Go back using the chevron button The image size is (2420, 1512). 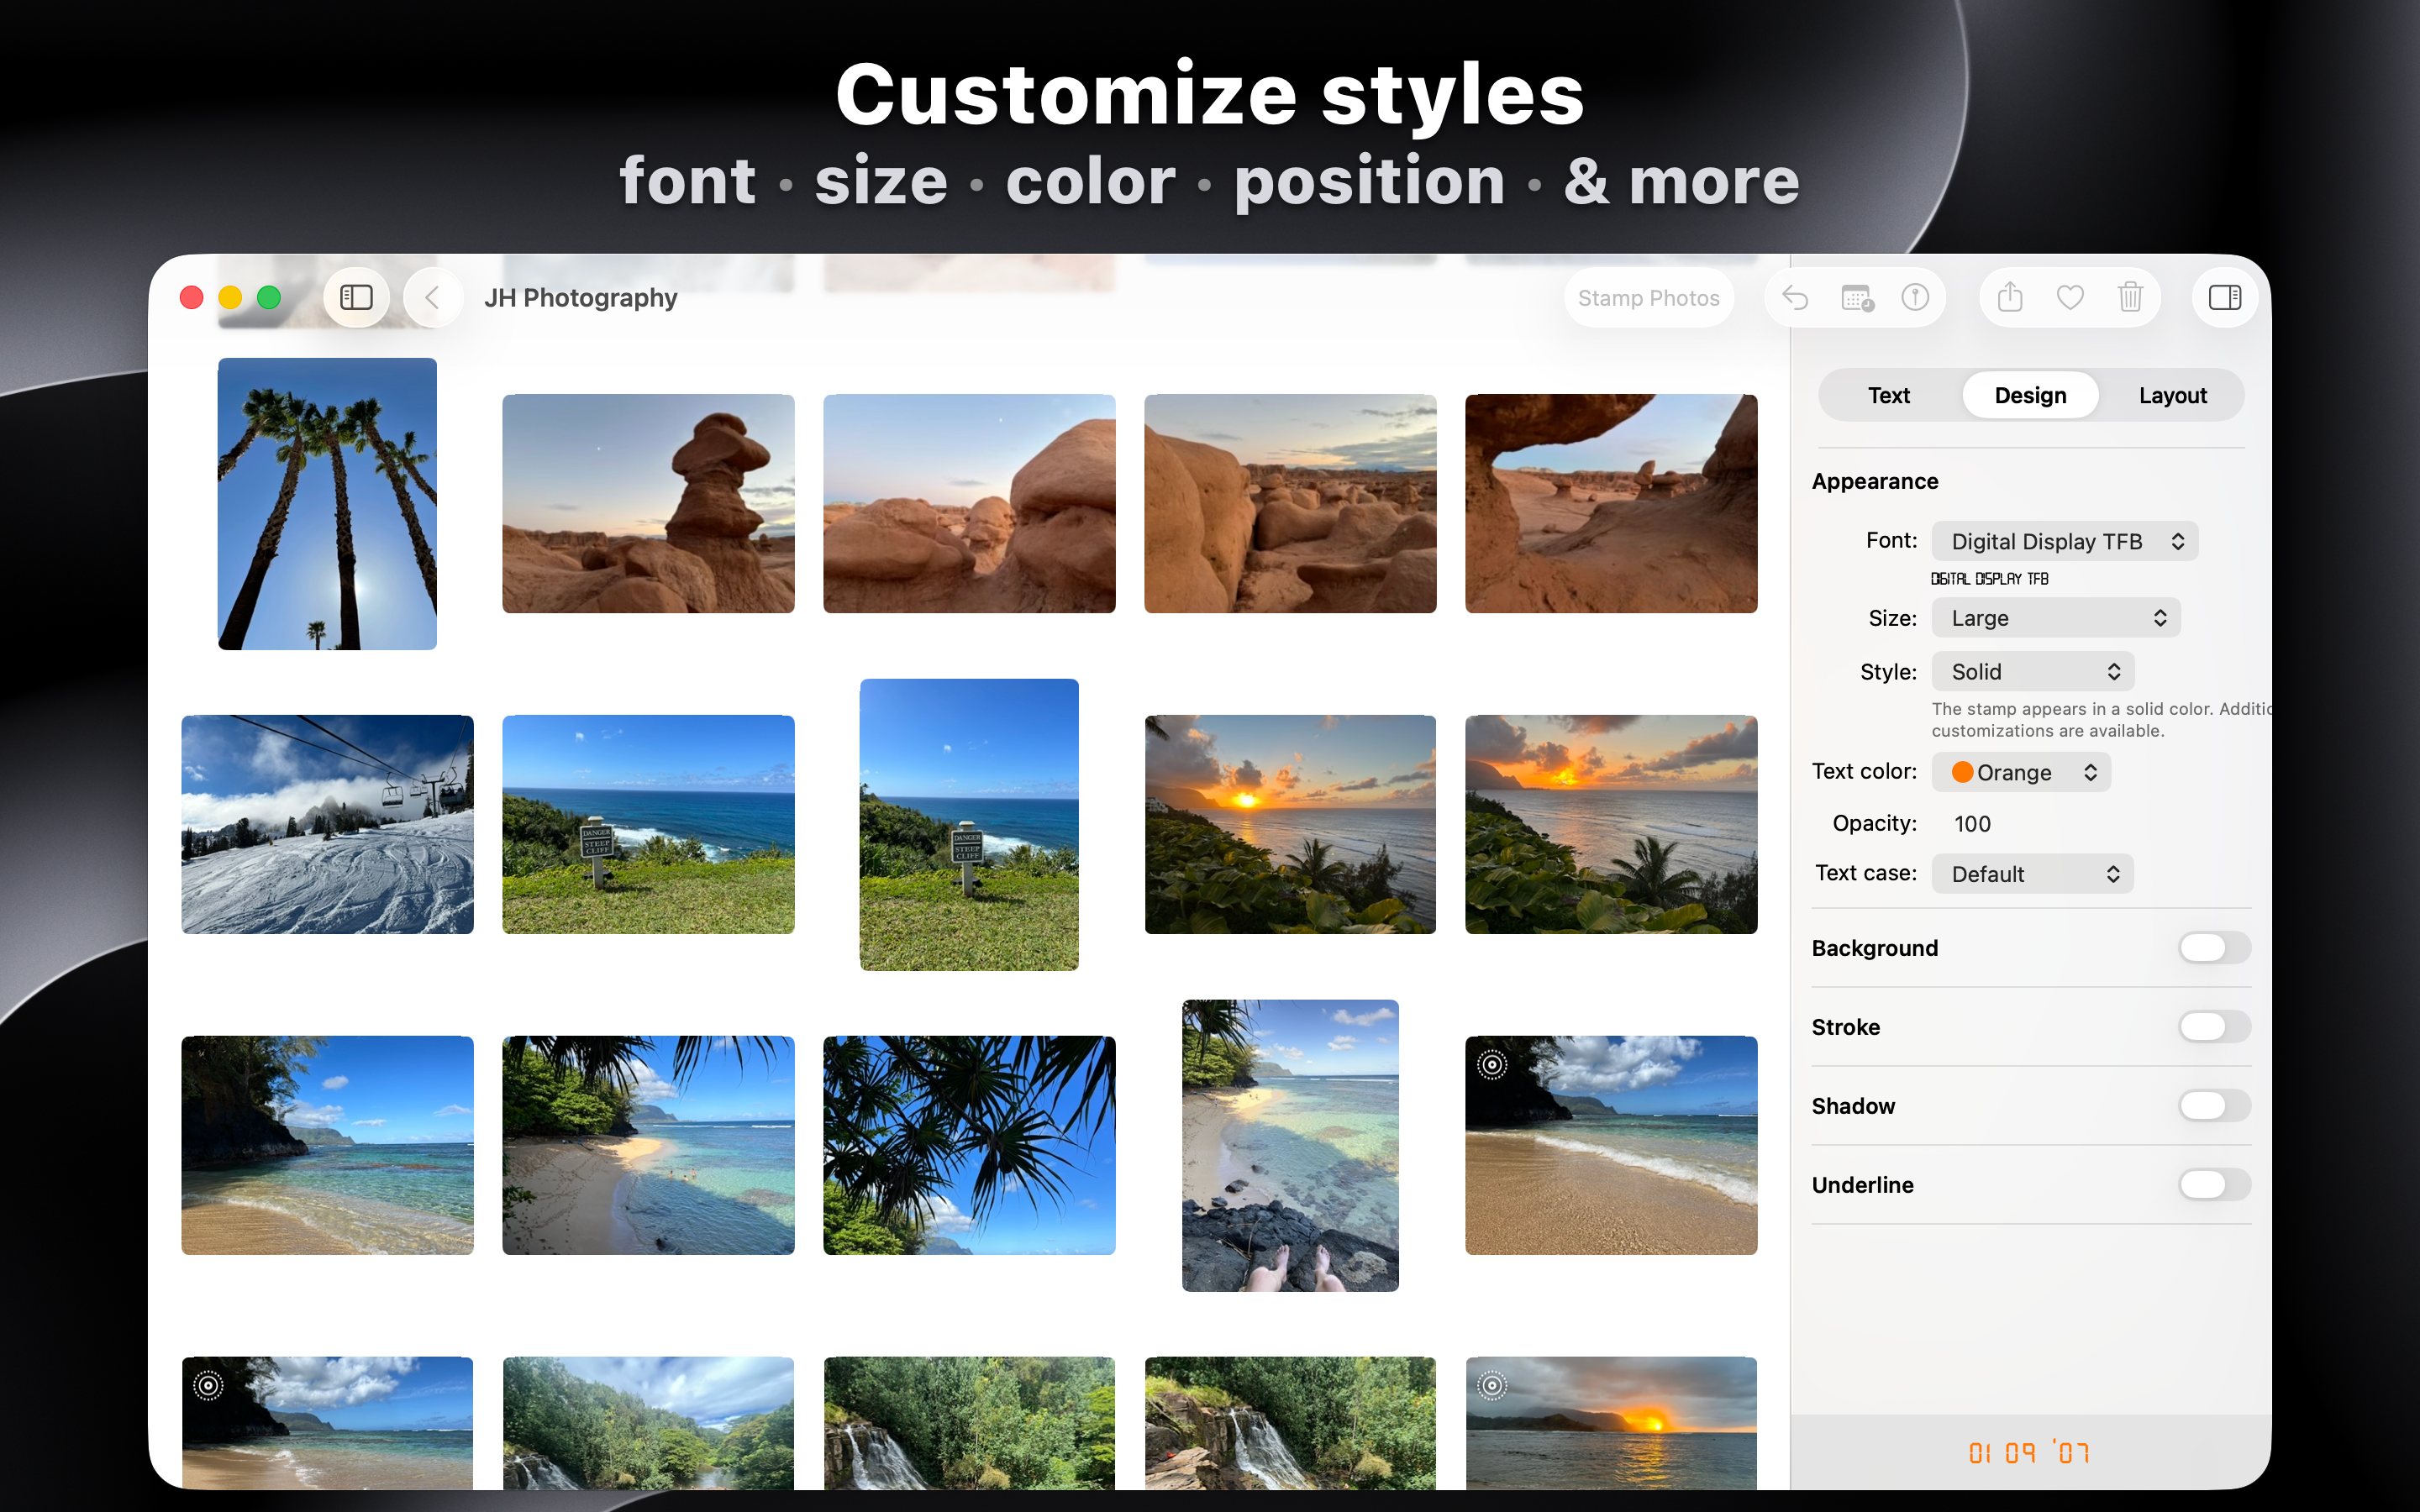click(433, 297)
